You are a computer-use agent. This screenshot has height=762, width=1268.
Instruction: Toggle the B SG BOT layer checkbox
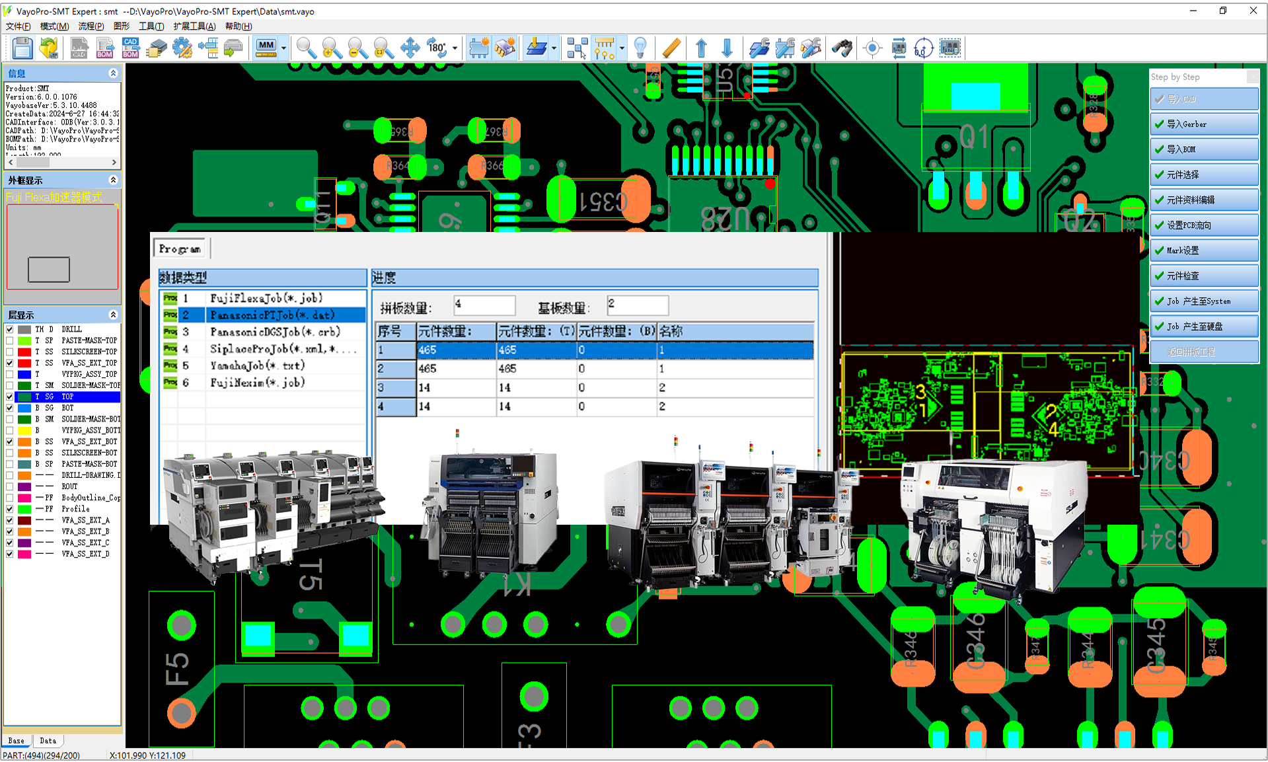(10, 408)
